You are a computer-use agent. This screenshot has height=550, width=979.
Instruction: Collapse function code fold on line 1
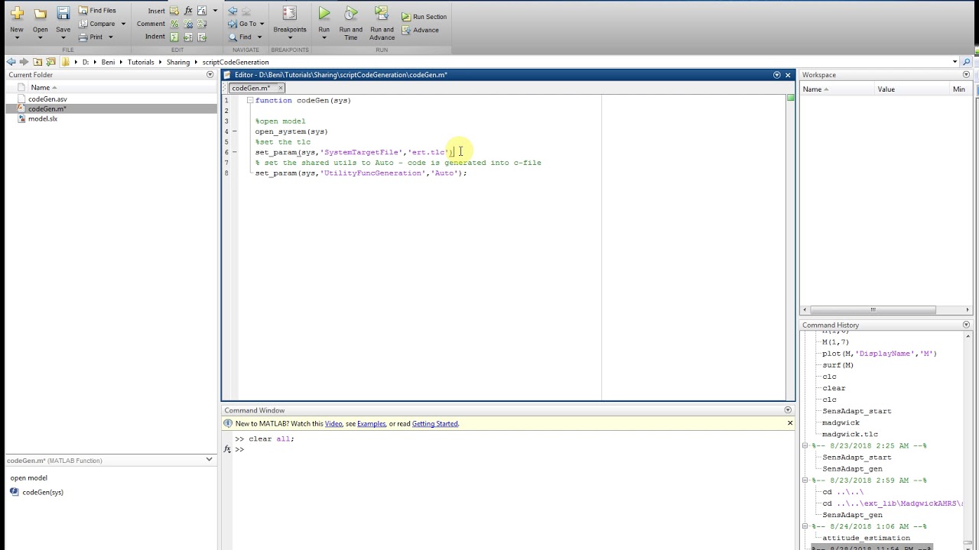click(249, 100)
